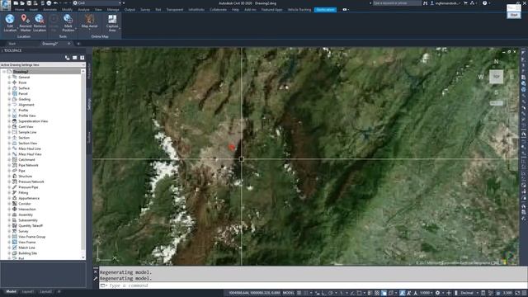Click the Open folder icon in Quick Access

[22, 3]
